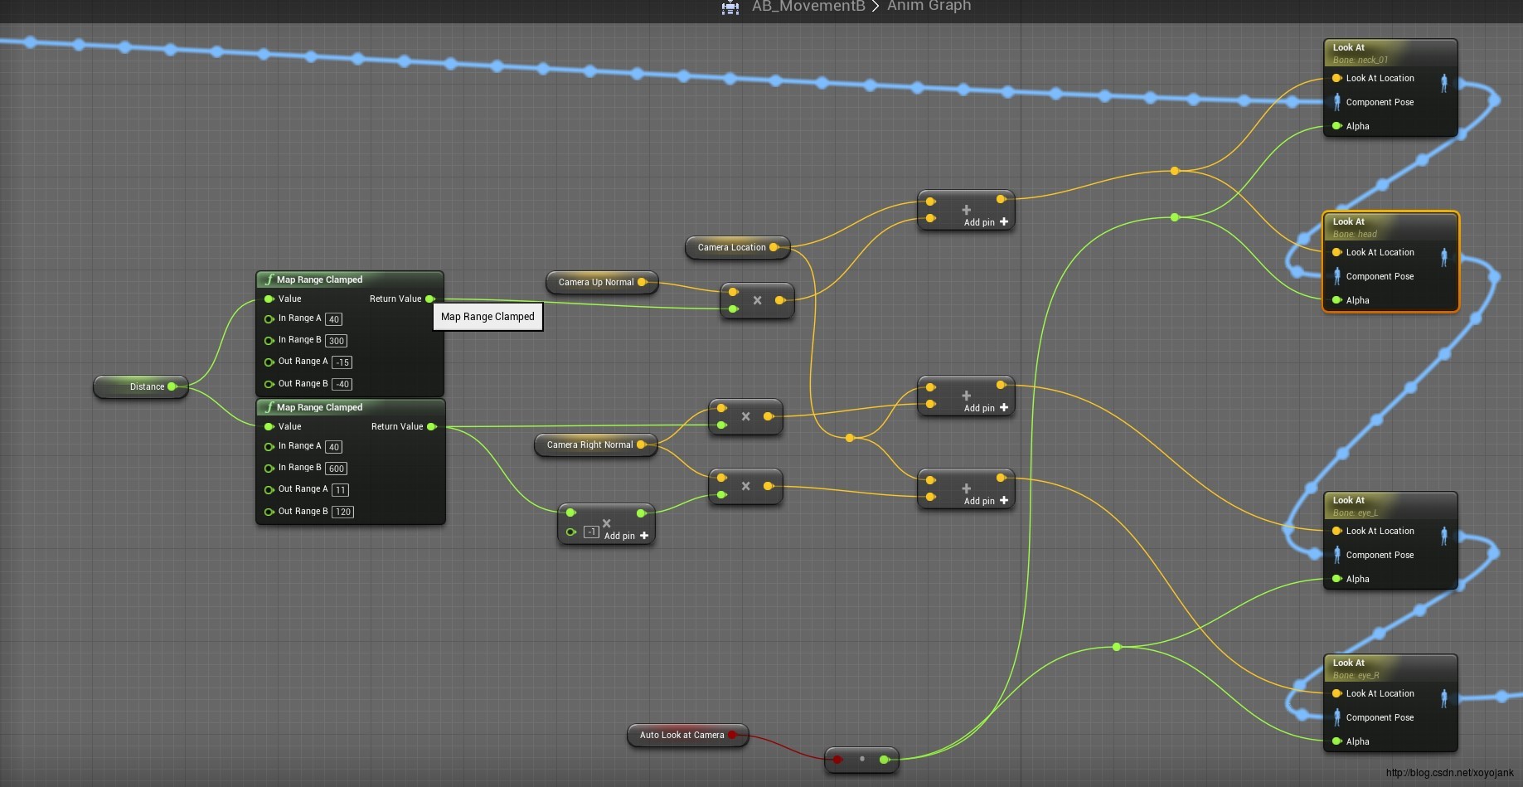Image resolution: width=1523 pixels, height=787 pixels.
Task: Click Look At Location pin on neck_01 node
Action: click(1336, 78)
